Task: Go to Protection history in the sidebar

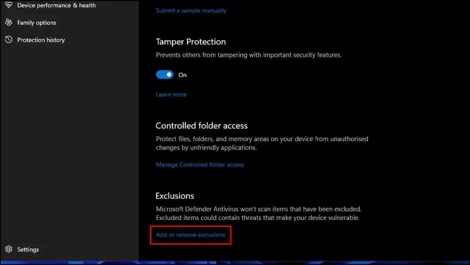Action: pos(41,40)
